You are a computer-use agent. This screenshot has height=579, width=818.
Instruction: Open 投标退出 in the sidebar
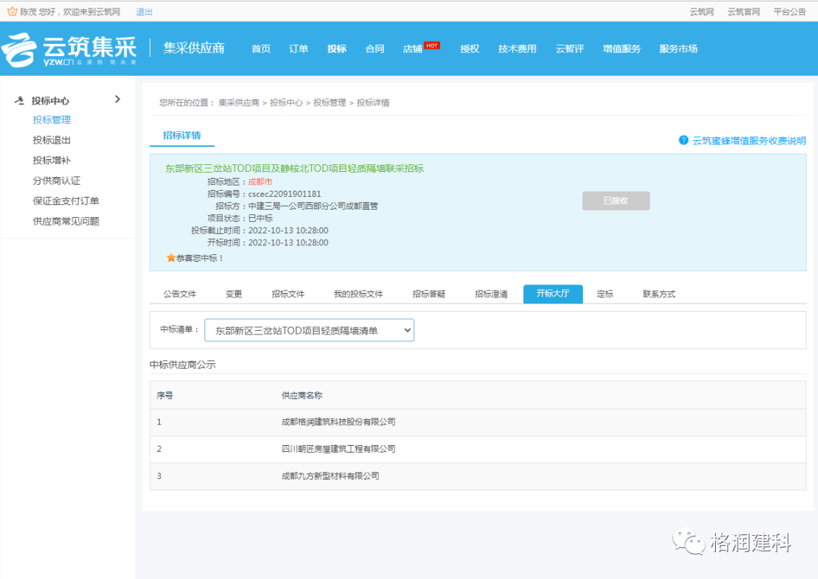coord(52,140)
